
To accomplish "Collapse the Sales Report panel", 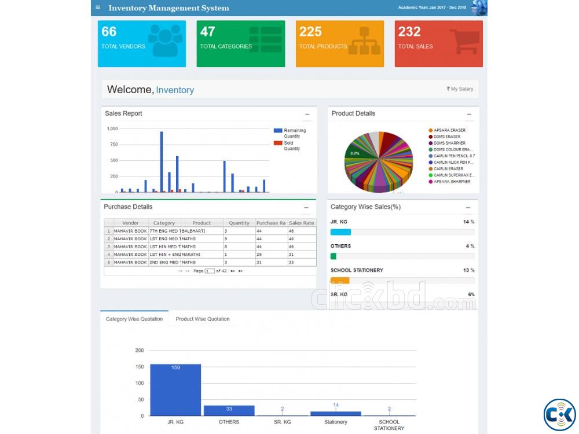I will 307,115.
